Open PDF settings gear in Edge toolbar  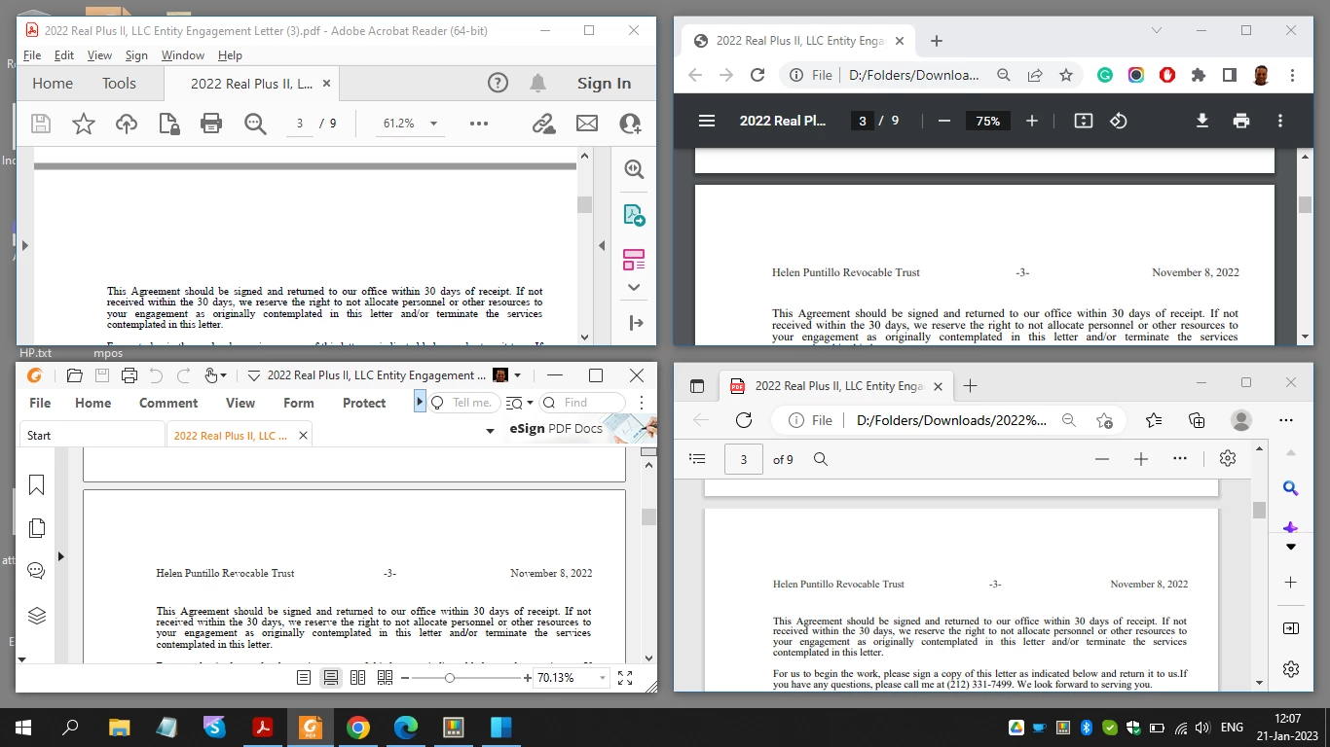tap(1228, 459)
